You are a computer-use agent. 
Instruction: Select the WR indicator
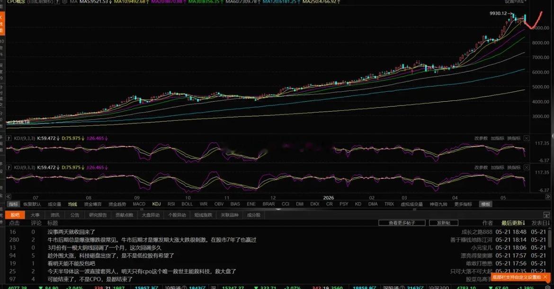[x=204, y=204]
